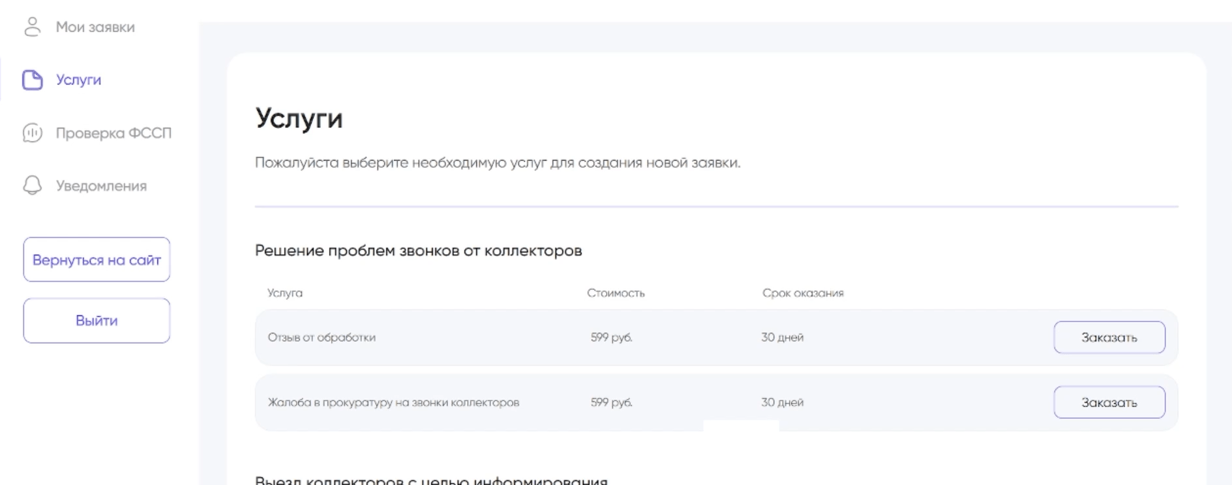Open the Уведомления text link
1232x485 pixels.
click(x=101, y=186)
